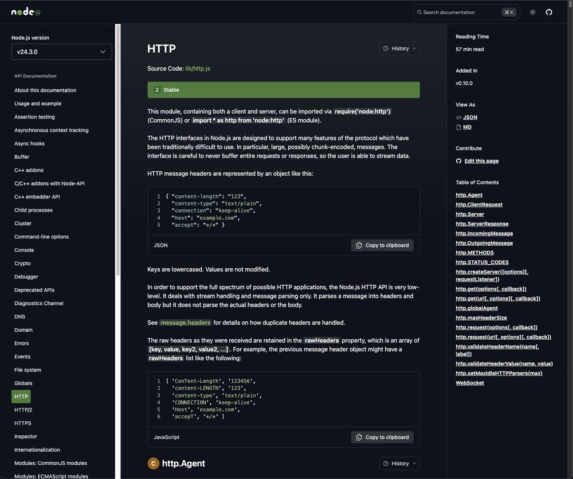Click the http.Agent section heading
This screenshot has height=479, width=573.
click(183, 464)
